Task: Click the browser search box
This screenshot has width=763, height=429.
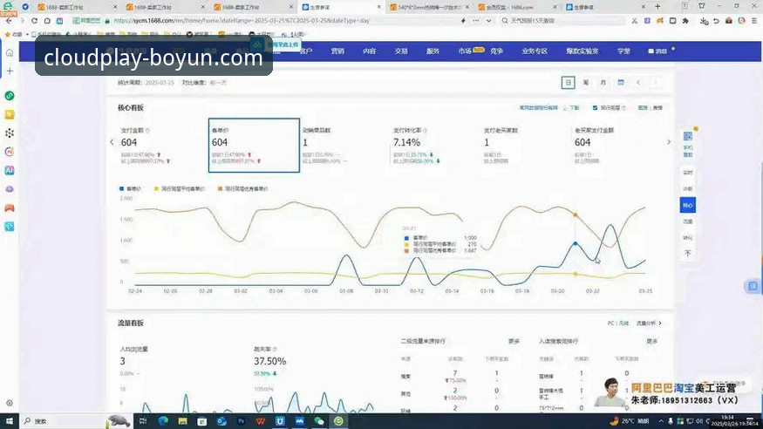Action: point(564,21)
